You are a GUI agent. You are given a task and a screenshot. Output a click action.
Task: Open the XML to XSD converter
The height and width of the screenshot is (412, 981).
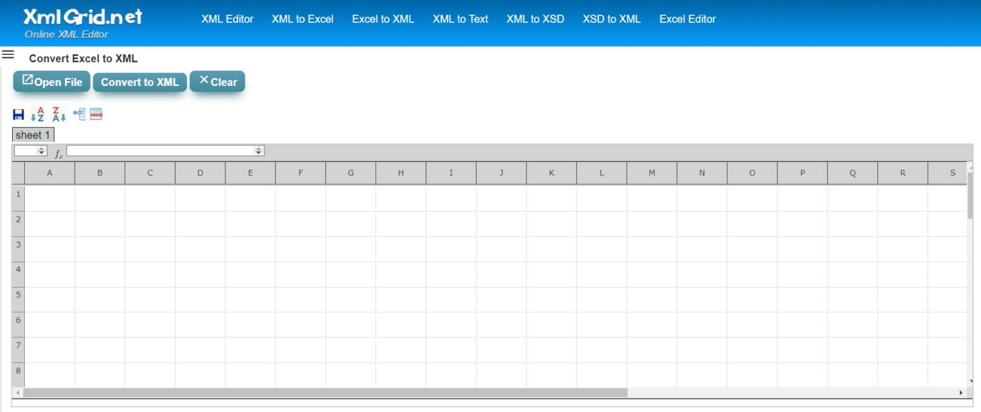click(x=535, y=19)
